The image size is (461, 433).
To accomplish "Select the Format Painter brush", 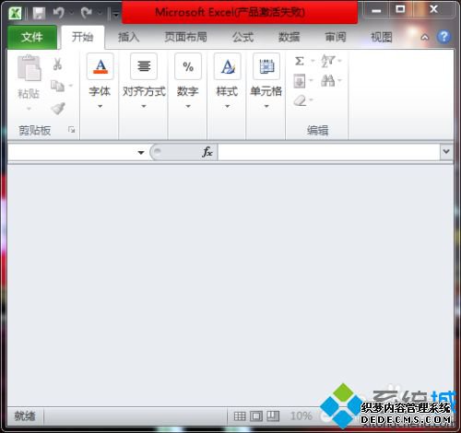I will pyautogui.click(x=58, y=108).
